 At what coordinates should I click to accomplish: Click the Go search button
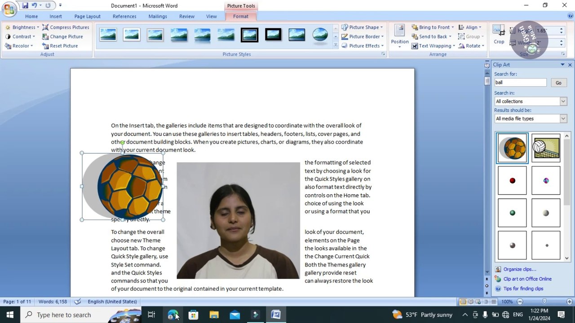[558, 83]
